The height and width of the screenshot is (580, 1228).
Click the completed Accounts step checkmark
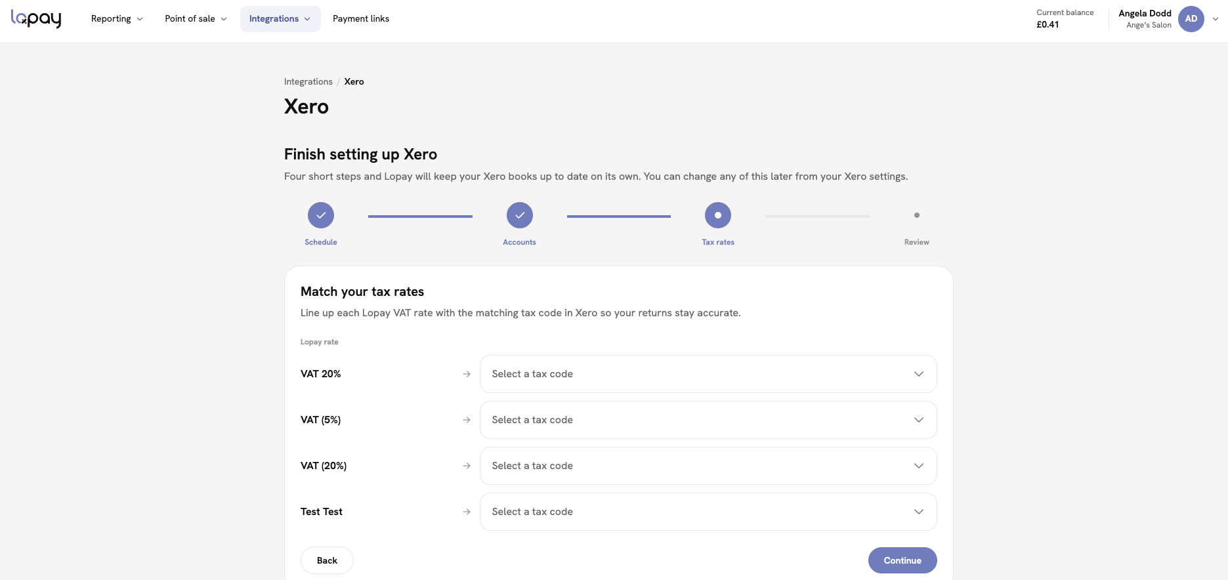(x=520, y=215)
